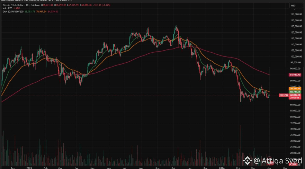The width and height of the screenshot is (305, 169).
Task: Click the green 68,783.75 price axis label
Action: [x=295, y=92]
